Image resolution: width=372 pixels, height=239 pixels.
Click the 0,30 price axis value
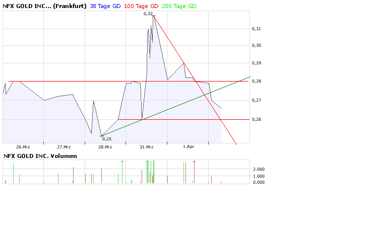tap(257, 45)
